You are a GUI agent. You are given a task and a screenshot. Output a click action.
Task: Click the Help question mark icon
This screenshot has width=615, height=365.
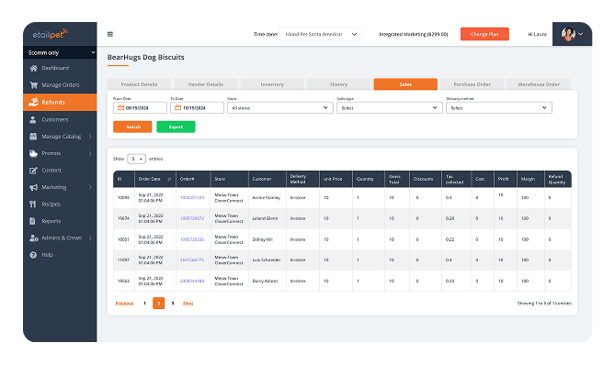[33, 255]
